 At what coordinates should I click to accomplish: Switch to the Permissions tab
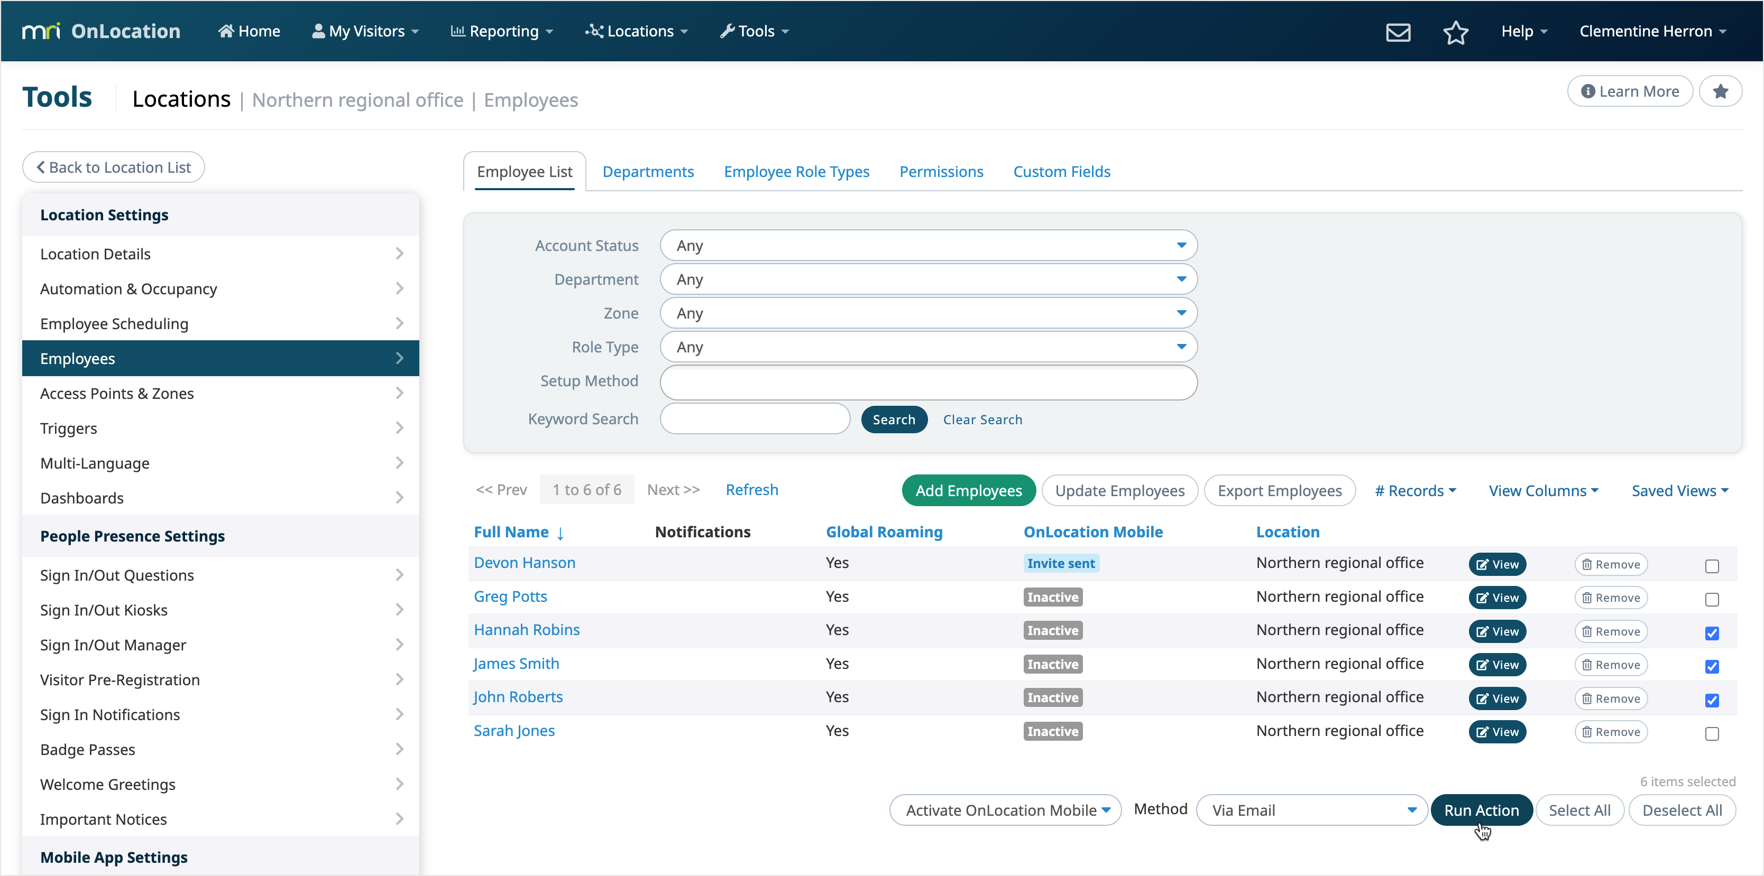click(x=941, y=172)
